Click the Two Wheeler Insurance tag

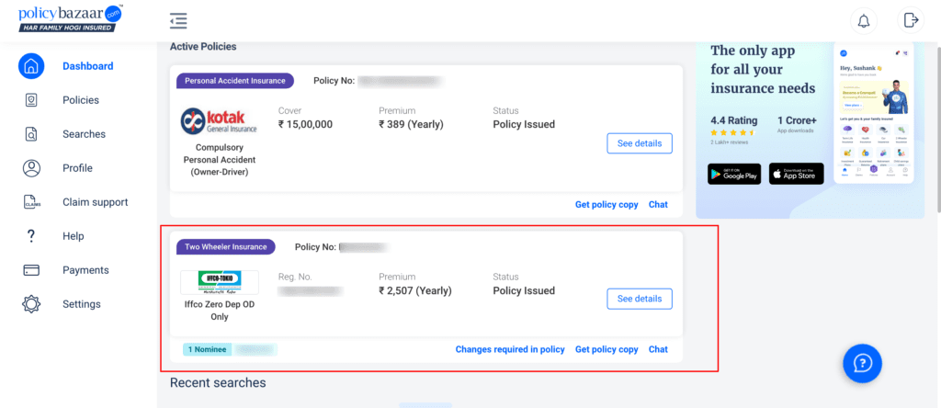click(x=226, y=246)
